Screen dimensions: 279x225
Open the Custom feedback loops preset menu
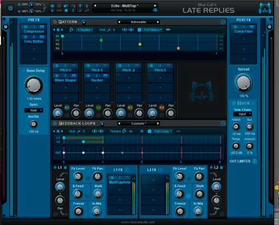coord(138,124)
